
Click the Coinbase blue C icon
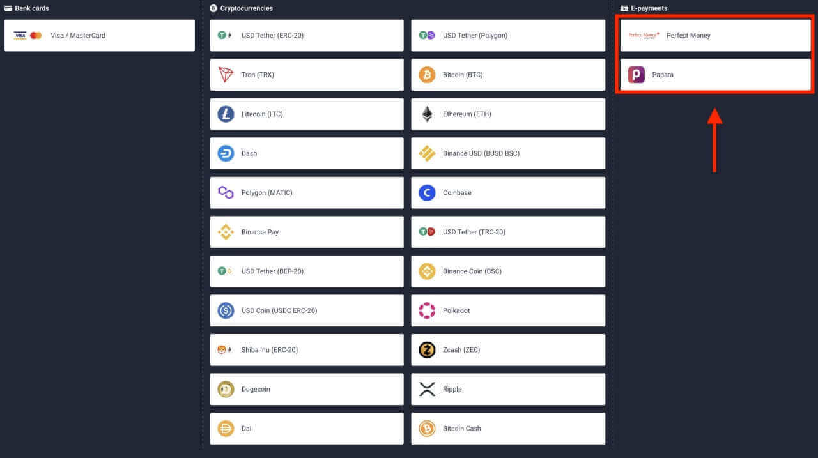tap(427, 193)
